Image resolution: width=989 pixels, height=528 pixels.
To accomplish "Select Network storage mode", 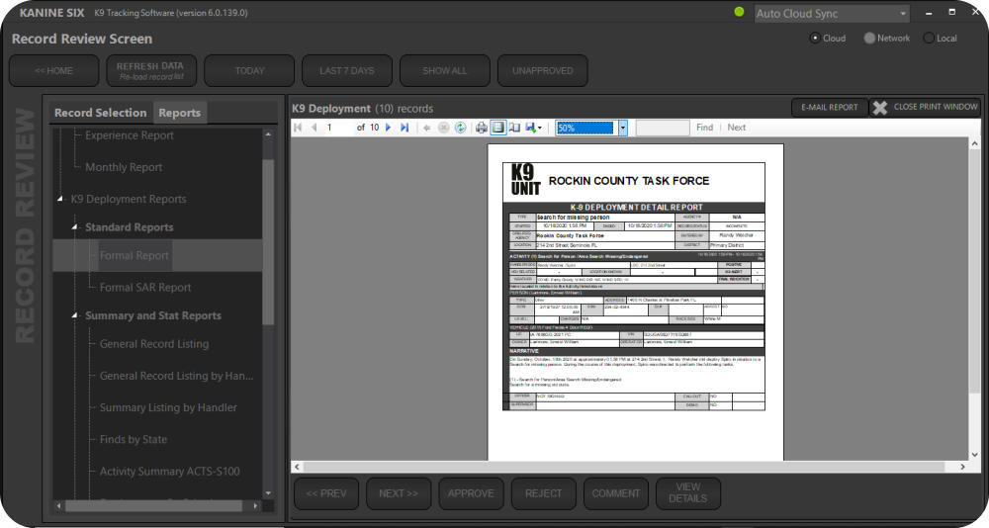I will [869, 38].
